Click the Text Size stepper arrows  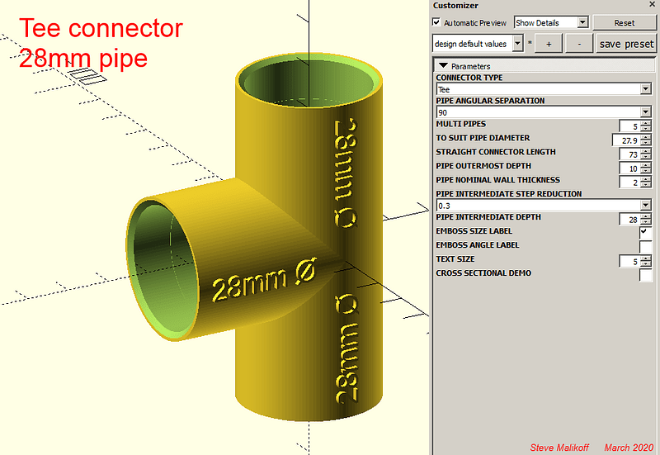tap(646, 261)
